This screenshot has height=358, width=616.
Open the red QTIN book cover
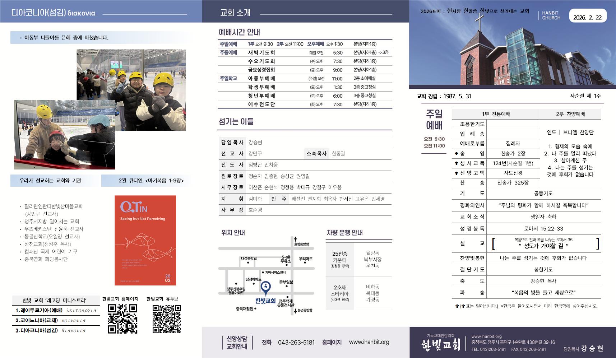tap(145, 240)
